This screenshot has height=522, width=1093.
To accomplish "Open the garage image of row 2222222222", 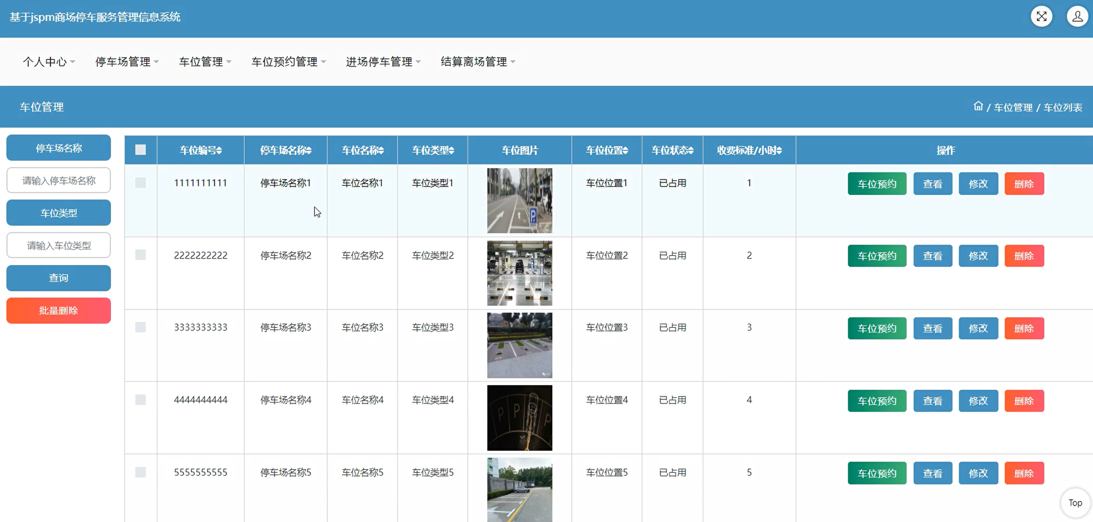I will click(x=520, y=273).
